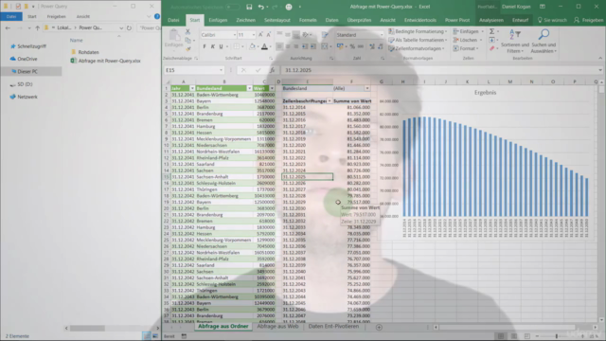Screen dimensions: 606x341
Task: Toggle right text alignment
Action: (295, 46)
